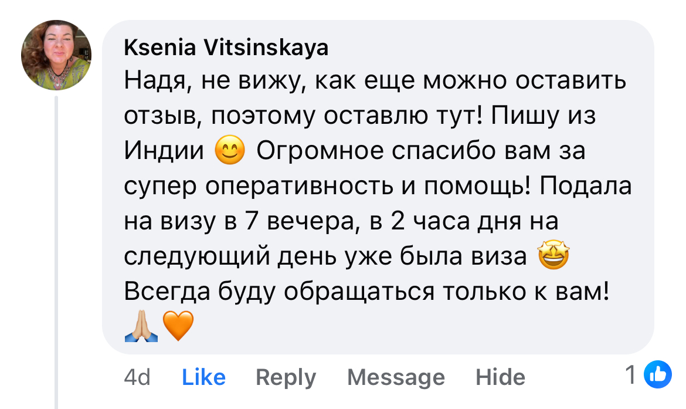
Task: Open the blue thumbs-up reaction icon
Action: (657, 376)
